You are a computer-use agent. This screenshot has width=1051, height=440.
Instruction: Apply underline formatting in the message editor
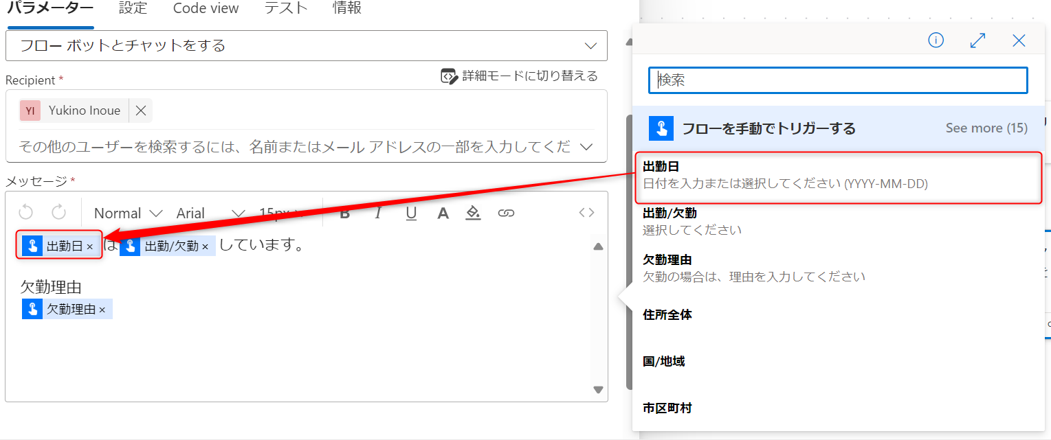coord(410,213)
